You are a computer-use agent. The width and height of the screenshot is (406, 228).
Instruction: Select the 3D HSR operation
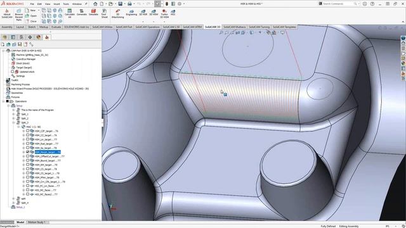click(143, 13)
